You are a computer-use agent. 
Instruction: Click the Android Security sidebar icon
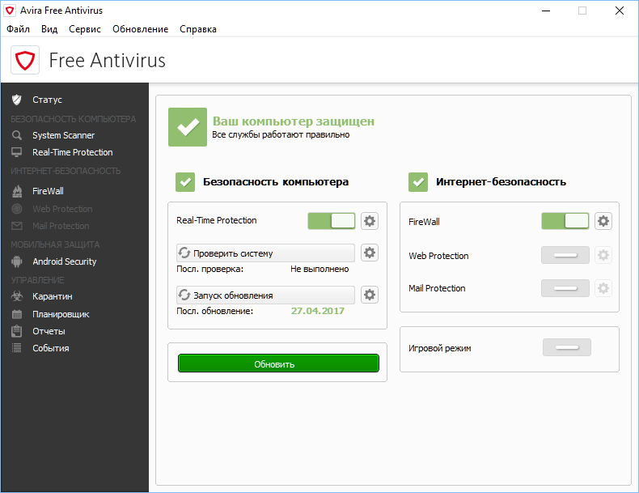[x=16, y=261]
